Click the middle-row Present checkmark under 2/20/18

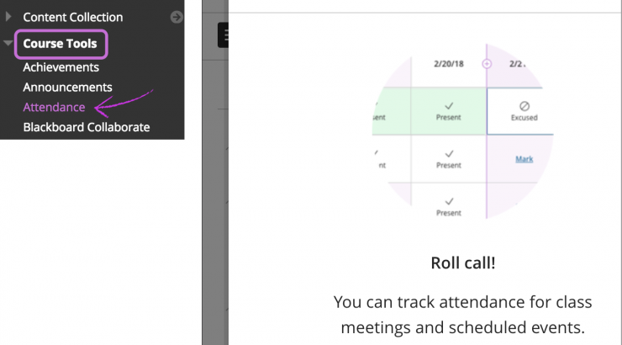pyautogui.click(x=448, y=154)
